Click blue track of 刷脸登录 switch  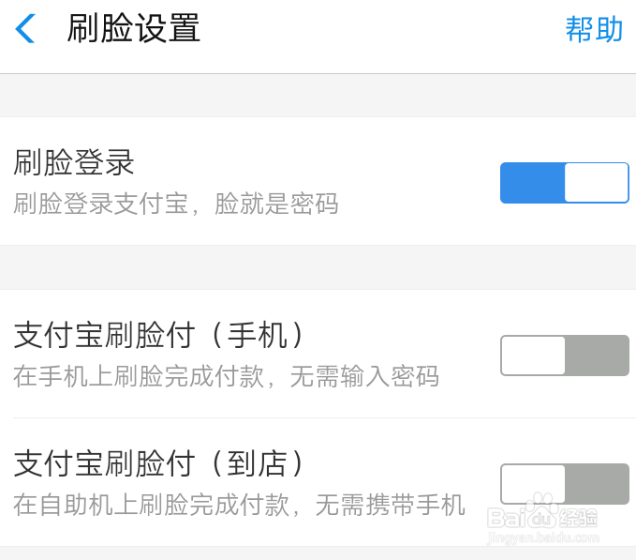(x=532, y=183)
